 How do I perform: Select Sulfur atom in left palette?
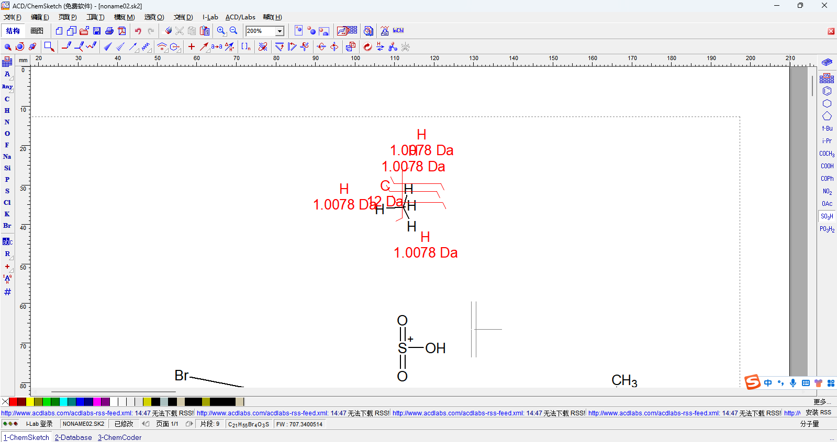(7, 191)
